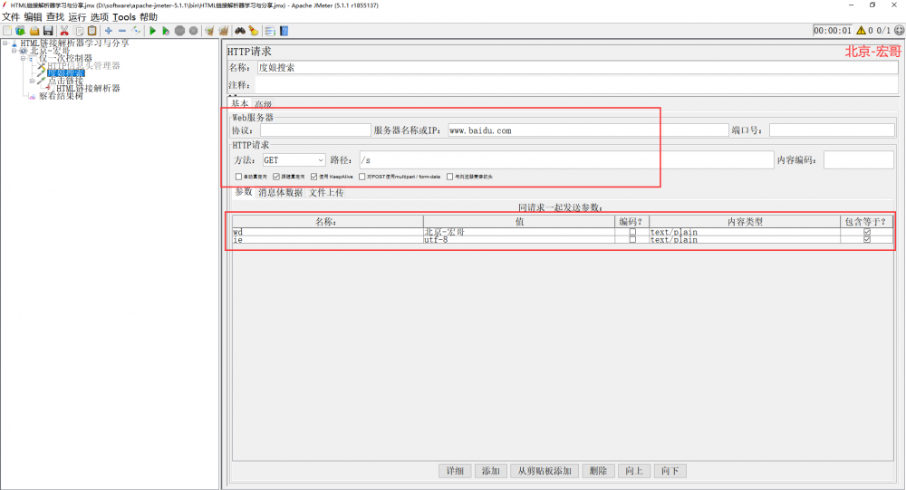
Task: Uncheck the Use KeepAlive checkbox
Action: [313, 177]
